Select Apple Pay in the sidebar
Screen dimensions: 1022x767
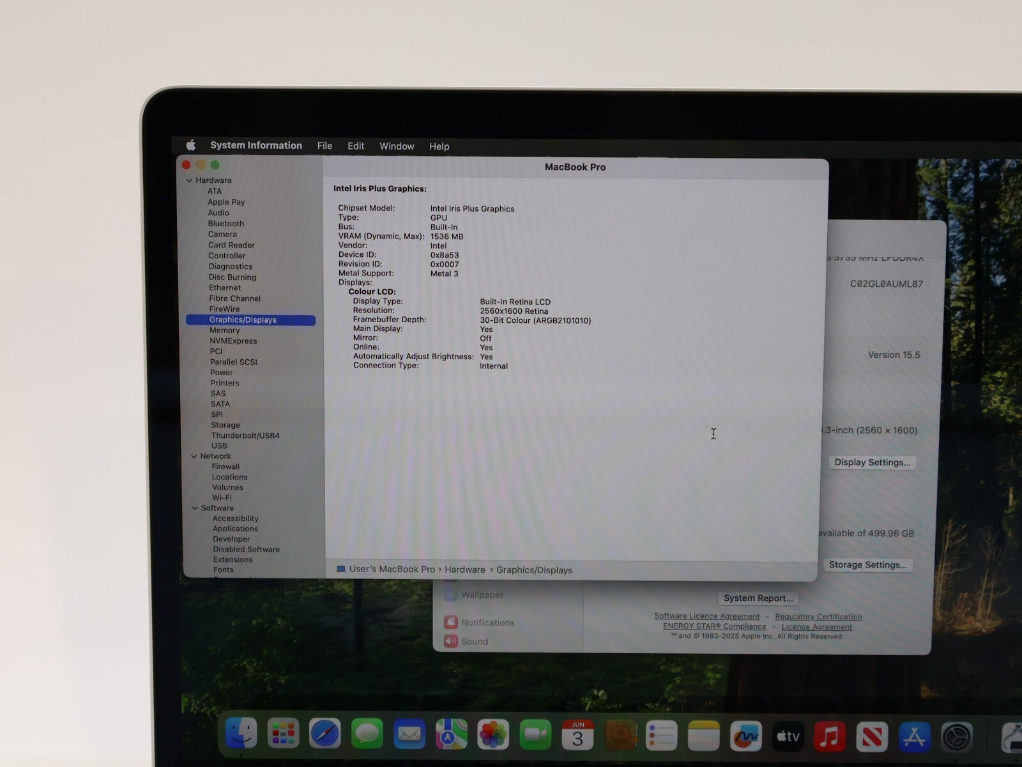[x=226, y=202]
